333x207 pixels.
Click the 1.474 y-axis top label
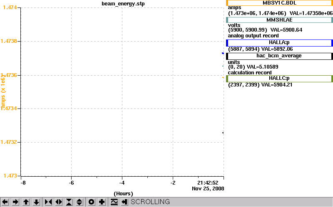click(x=10, y=7)
